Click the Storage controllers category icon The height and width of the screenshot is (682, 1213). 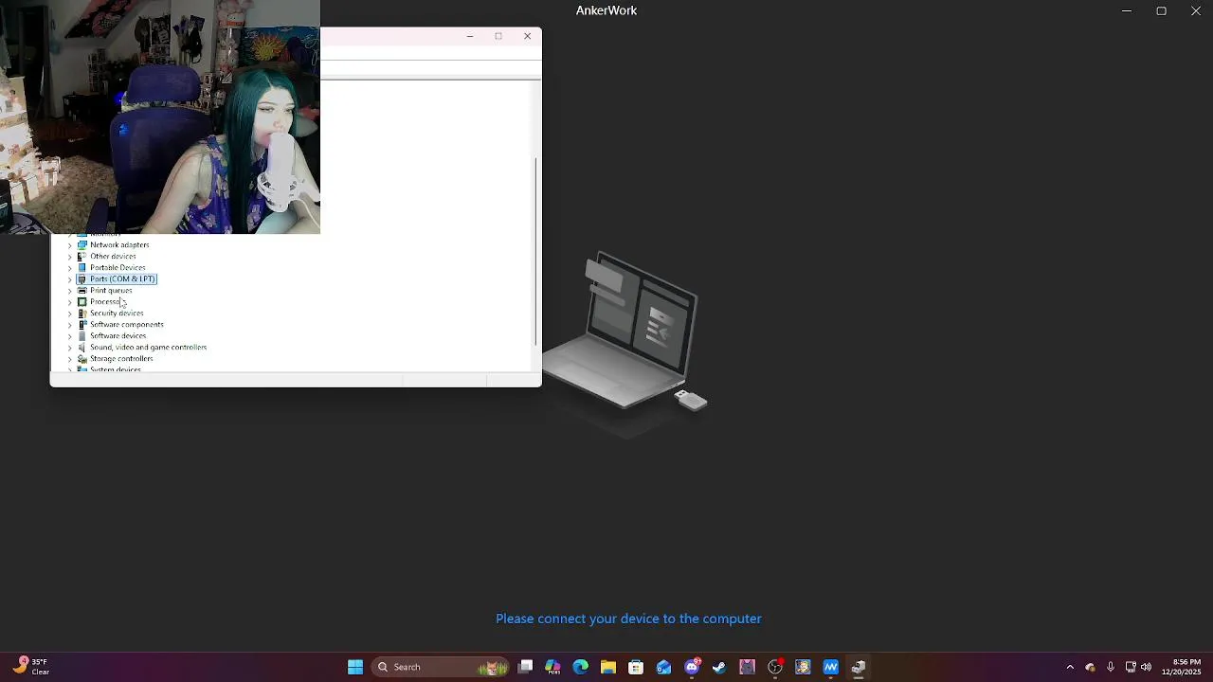click(x=82, y=358)
